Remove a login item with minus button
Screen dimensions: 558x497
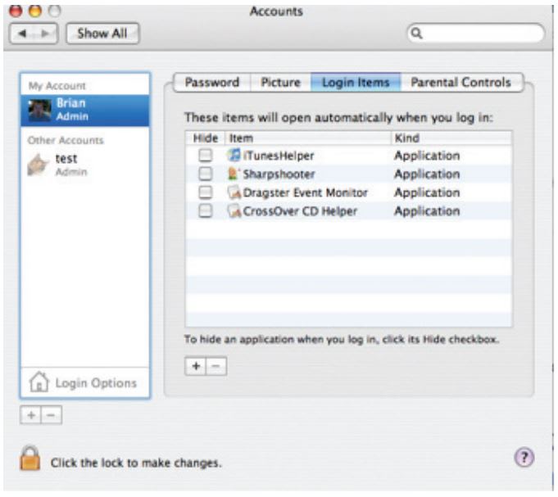tap(216, 366)
